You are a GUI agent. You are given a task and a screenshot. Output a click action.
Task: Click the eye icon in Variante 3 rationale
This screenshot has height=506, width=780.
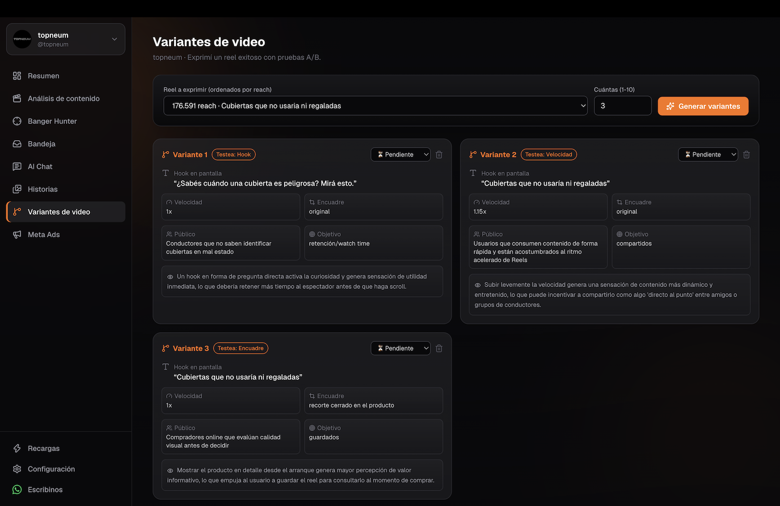coord(170,470)
